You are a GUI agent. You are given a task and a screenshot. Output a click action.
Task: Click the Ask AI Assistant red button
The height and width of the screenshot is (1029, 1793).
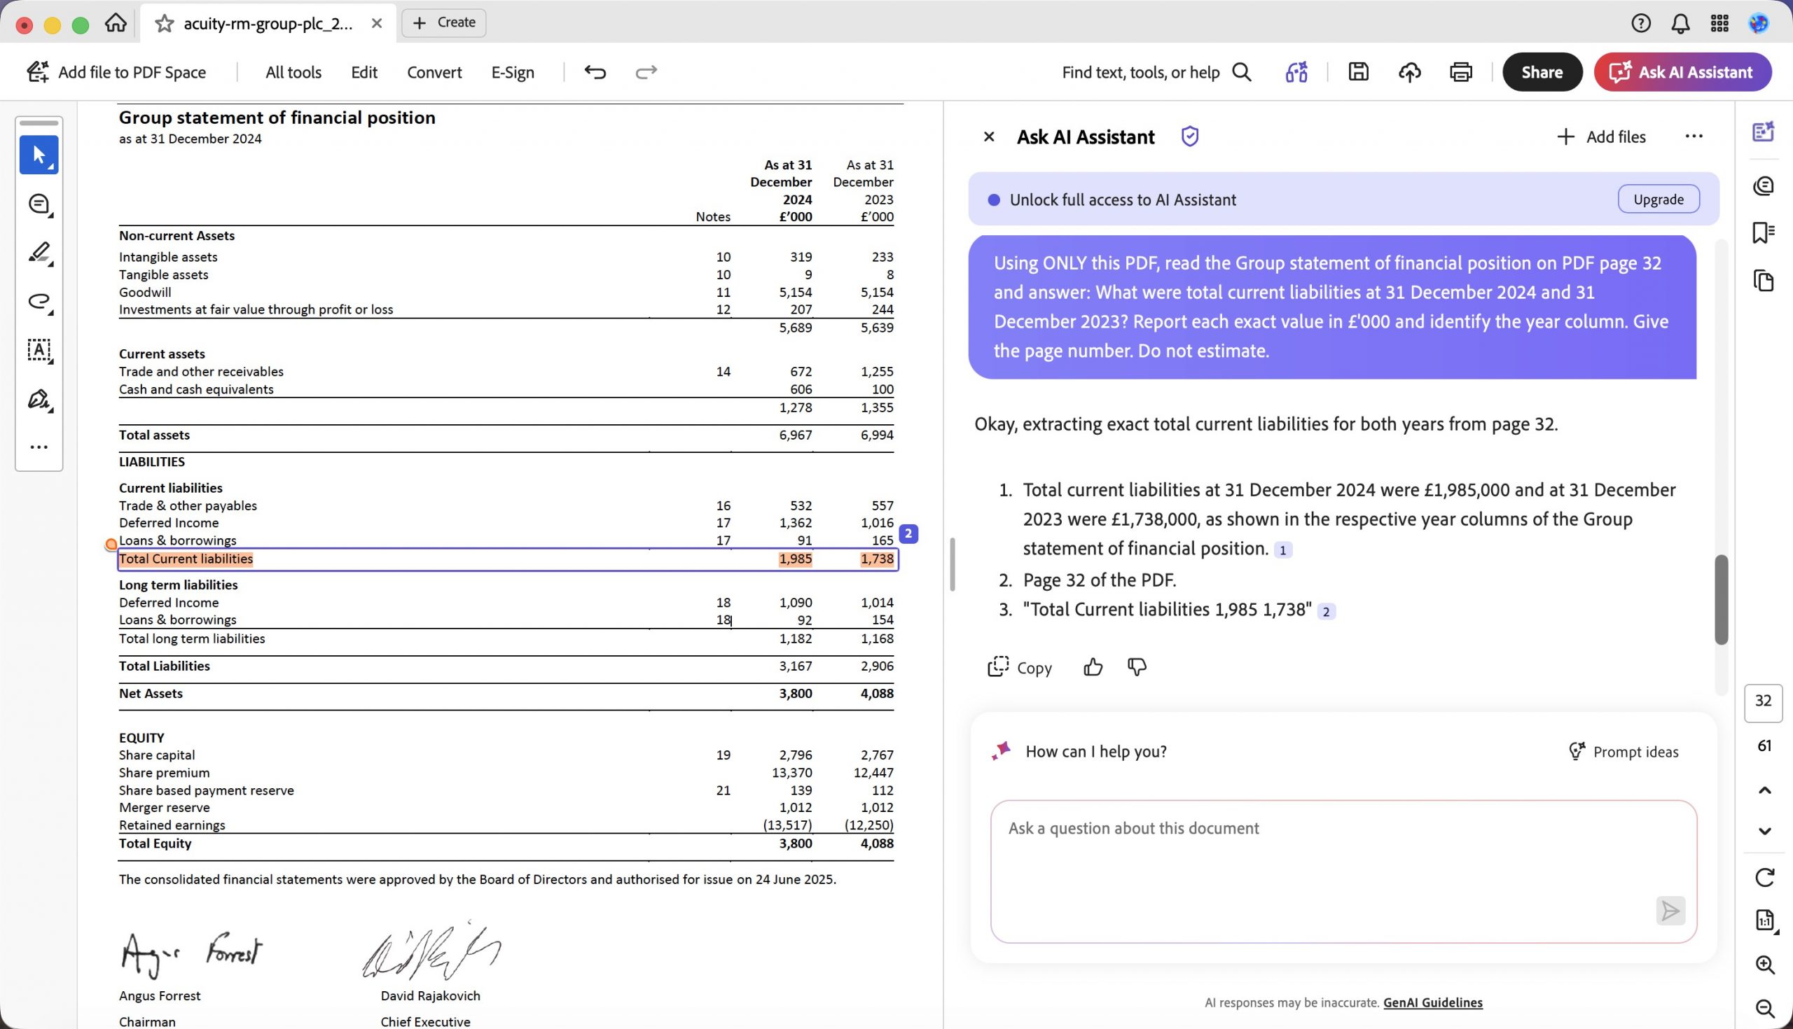[x=1682, y=72]
